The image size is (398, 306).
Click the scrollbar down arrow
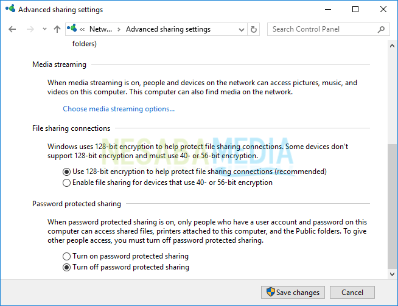point(392,274)
